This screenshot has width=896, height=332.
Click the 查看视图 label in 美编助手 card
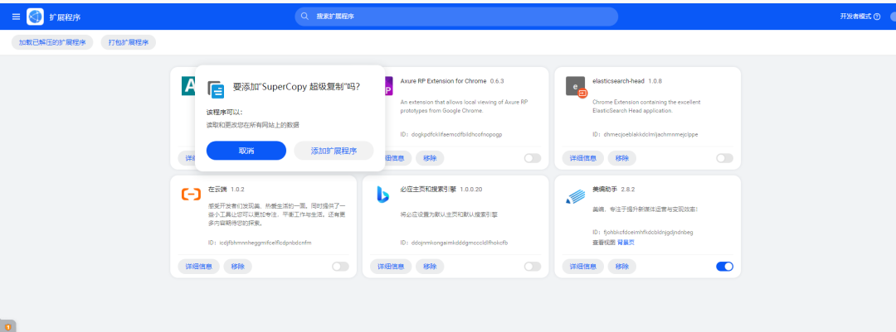(x=603, y=243)
